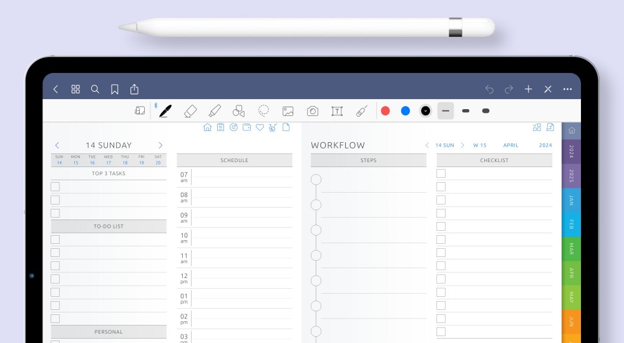Jump to MON 15 in the week strip
This screenshot has width=624, height=343.
pos(76,160)
